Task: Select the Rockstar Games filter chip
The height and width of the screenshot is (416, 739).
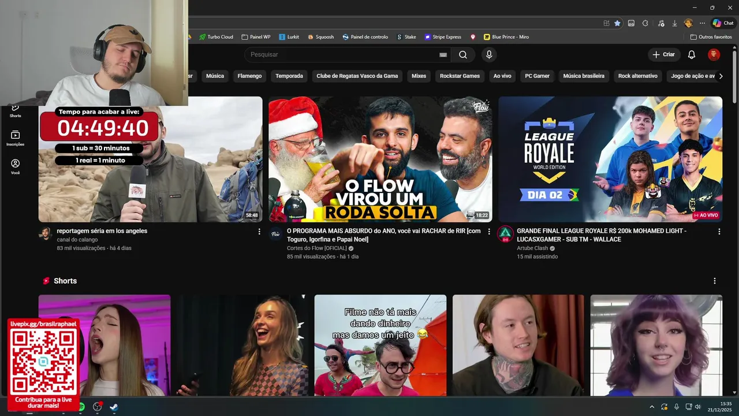Action: click(x=460, y=76)
